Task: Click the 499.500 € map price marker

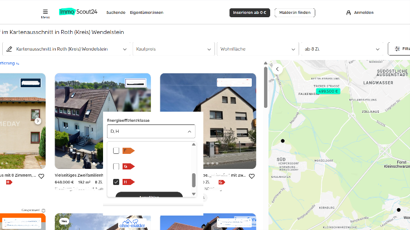Action: (x=328, y=91)
